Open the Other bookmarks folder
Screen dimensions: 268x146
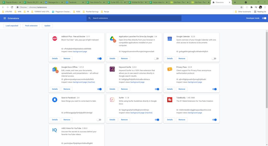(x=243, y=12)
